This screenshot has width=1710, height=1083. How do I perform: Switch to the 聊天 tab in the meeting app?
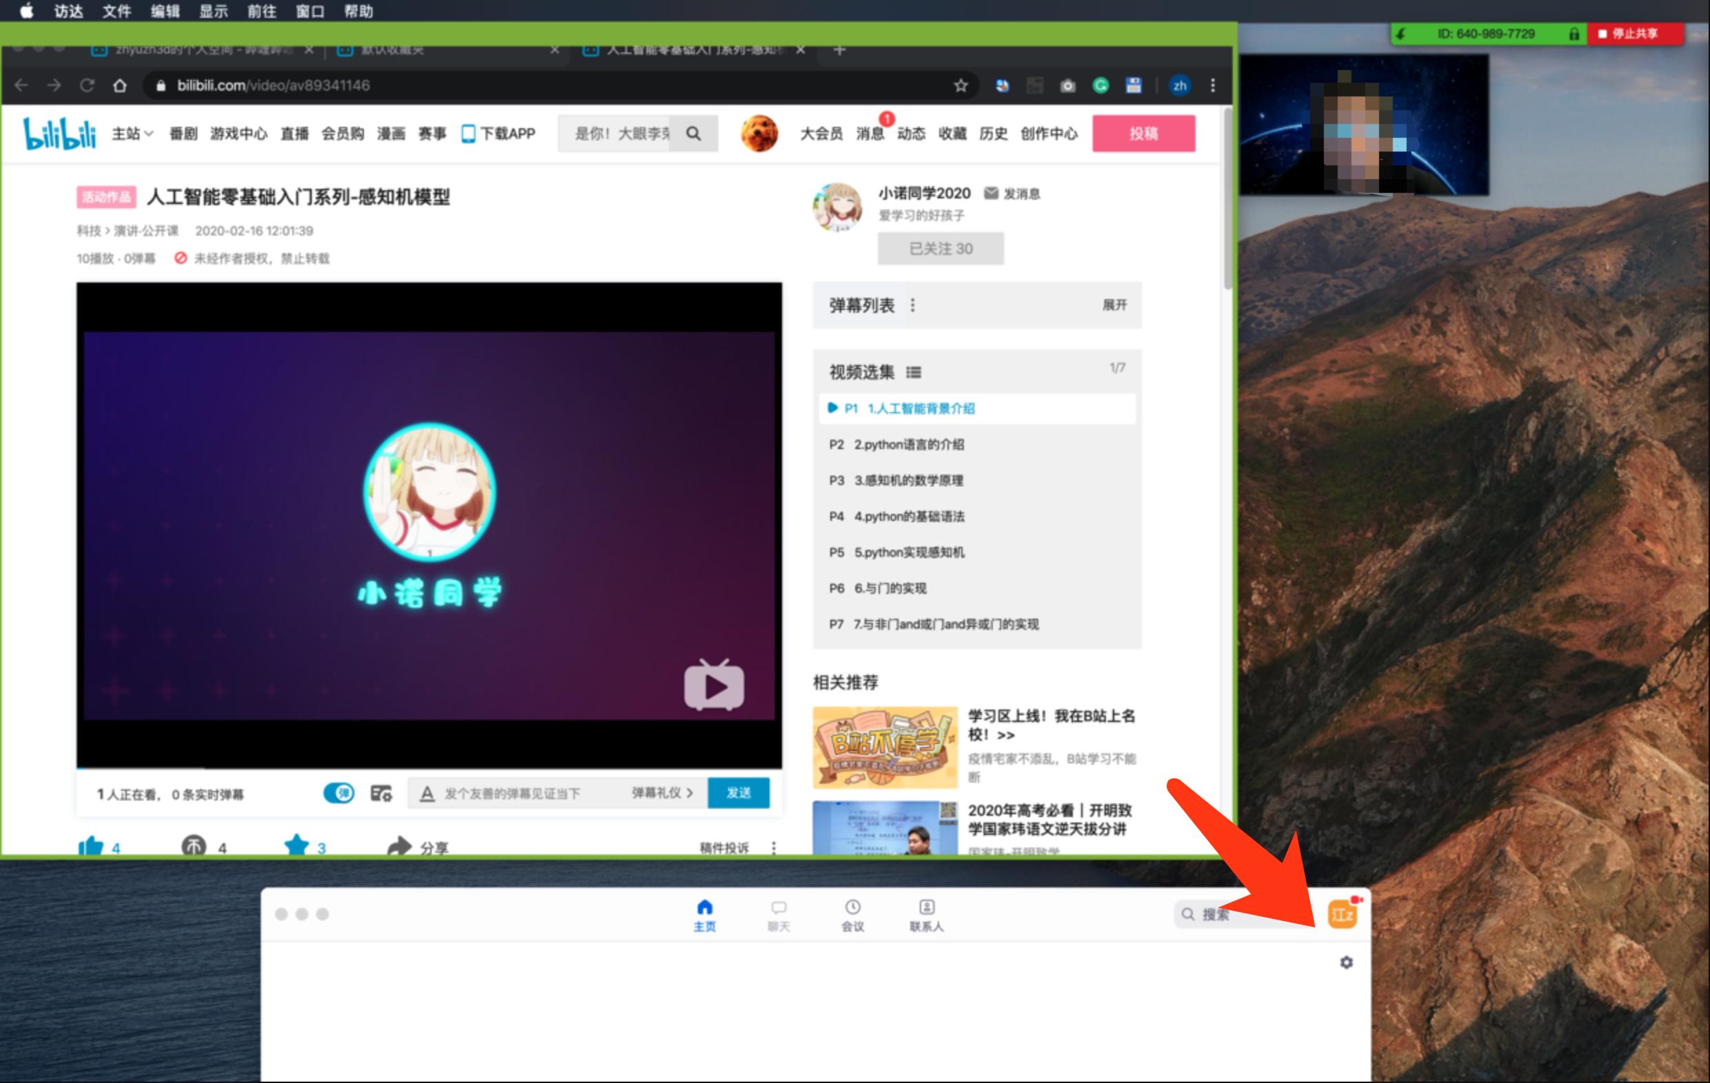coord(778,915)
